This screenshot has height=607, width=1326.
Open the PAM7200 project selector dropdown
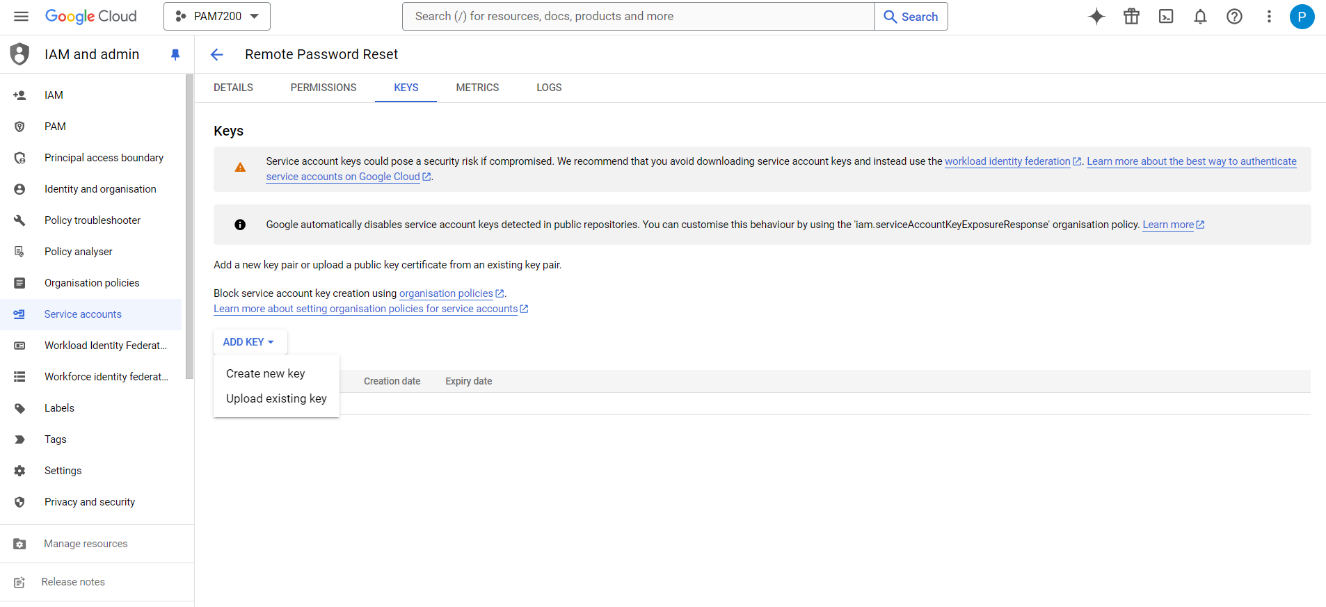(x=217, y=17)
